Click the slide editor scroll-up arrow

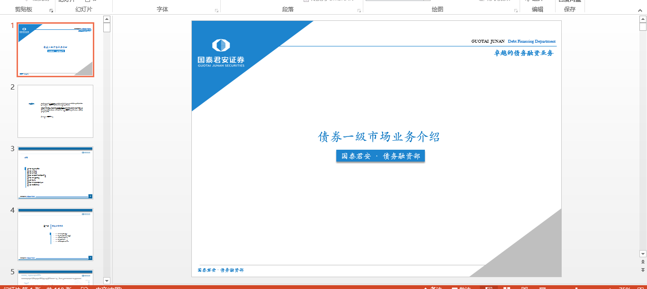pyautogui.click(x=643, y=19)
